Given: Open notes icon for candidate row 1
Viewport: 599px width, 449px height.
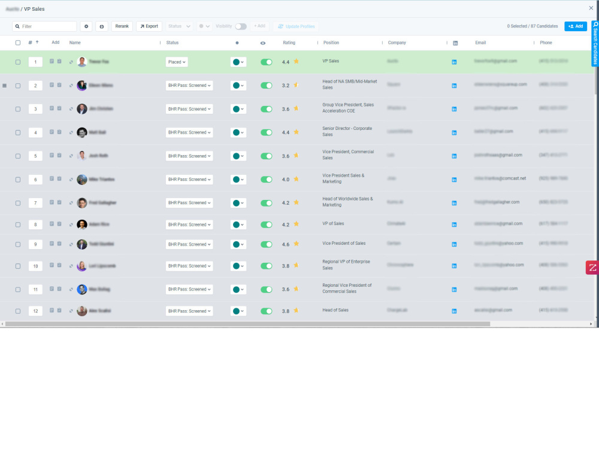Looking at the screenshot, I should (x=52, y=61).
